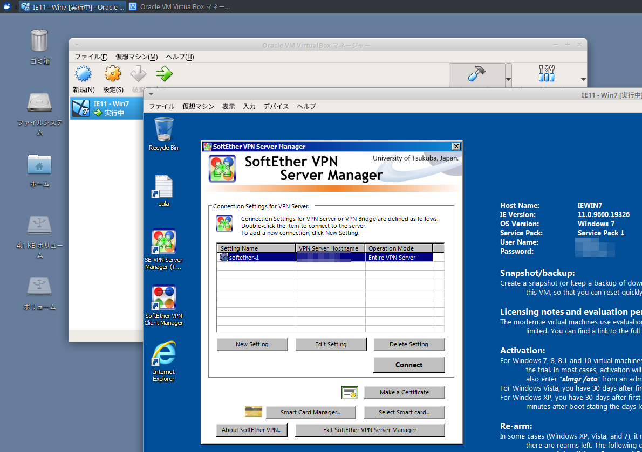Open the ゴミ箱 trash icon on the host desktop
The height and width of the screenshot is (452, 642).
[39, 41]
